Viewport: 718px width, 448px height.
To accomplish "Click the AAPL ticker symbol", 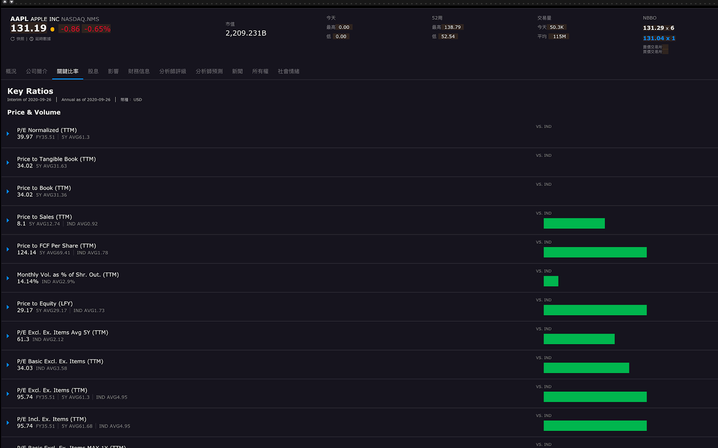I will point(19,19).
